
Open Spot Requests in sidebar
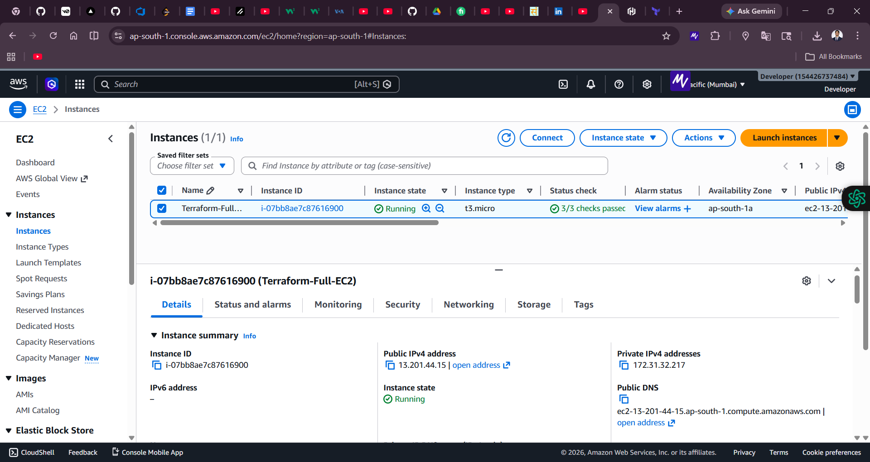click(41, 279)
